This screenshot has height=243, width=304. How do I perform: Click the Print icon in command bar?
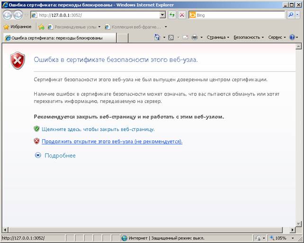click(194, 37)
